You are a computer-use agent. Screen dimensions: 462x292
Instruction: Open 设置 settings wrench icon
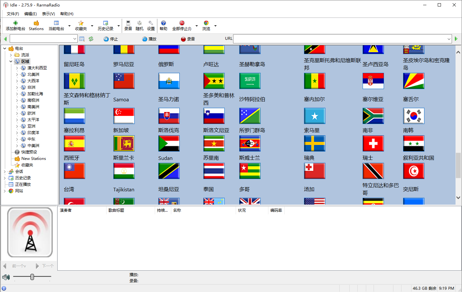(151, 23)
